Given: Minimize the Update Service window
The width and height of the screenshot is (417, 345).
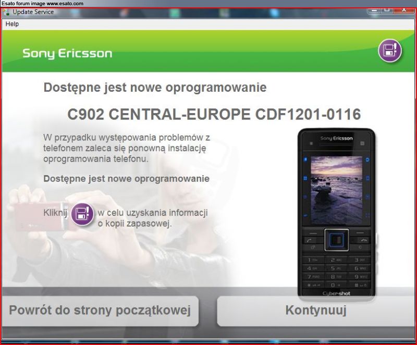Looking at the screenshot, I should [x=374, y=10].
